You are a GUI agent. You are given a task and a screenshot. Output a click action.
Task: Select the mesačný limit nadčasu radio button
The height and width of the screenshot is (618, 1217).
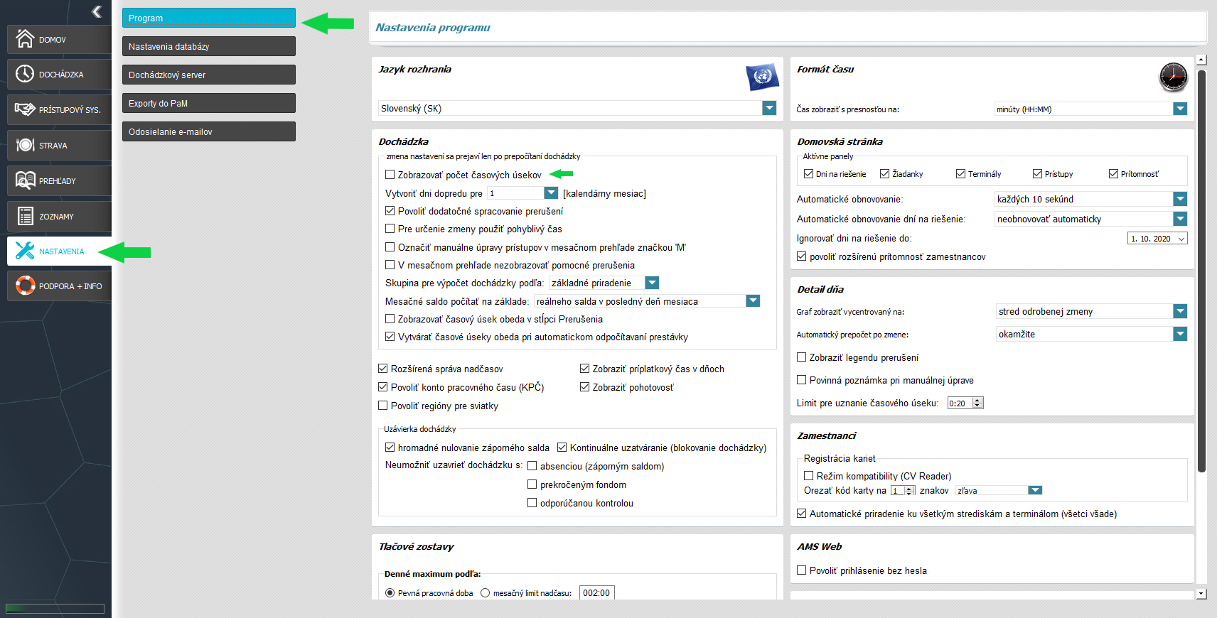(485, 593)
